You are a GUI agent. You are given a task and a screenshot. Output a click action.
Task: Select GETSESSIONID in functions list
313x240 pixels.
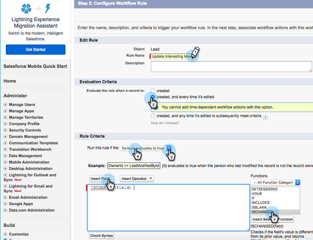coord(275,189)
